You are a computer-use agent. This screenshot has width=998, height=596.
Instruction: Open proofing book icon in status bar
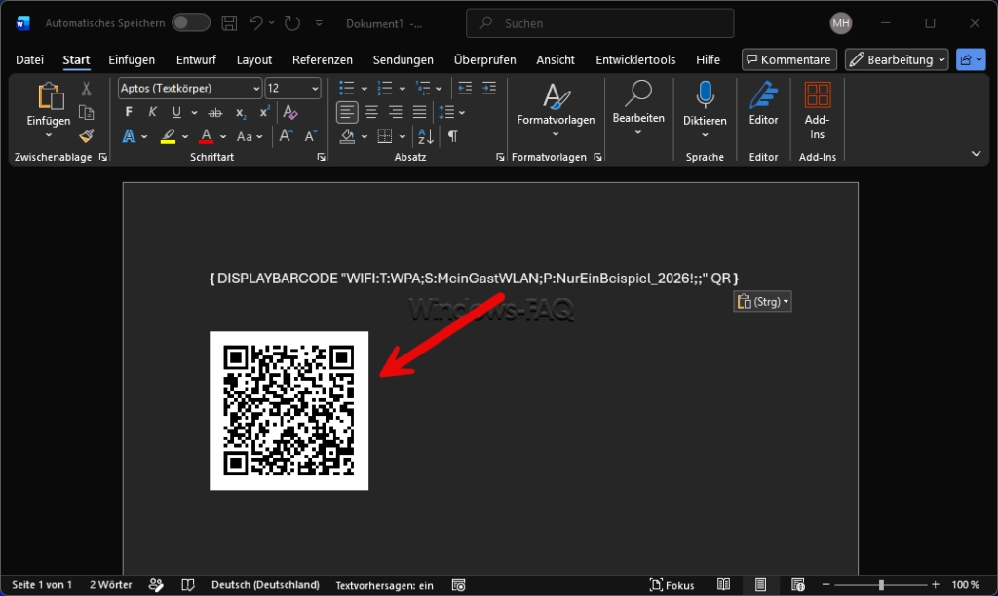188,585
